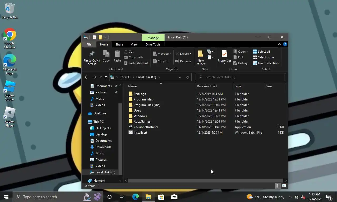Image resolution: width=337 pixels, height=202 pixels.
Task: Go back with the left arrow
Action: coord(87,77)
